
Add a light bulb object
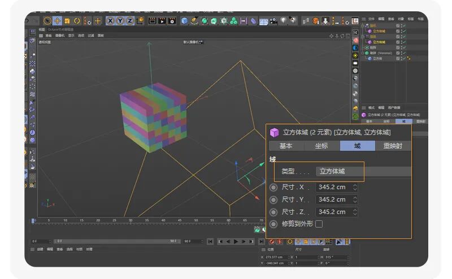(x=284, y=20)
